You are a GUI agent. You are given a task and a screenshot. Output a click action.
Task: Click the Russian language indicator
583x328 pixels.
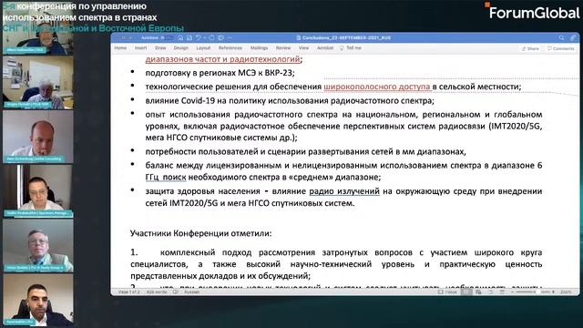[192, 292]
